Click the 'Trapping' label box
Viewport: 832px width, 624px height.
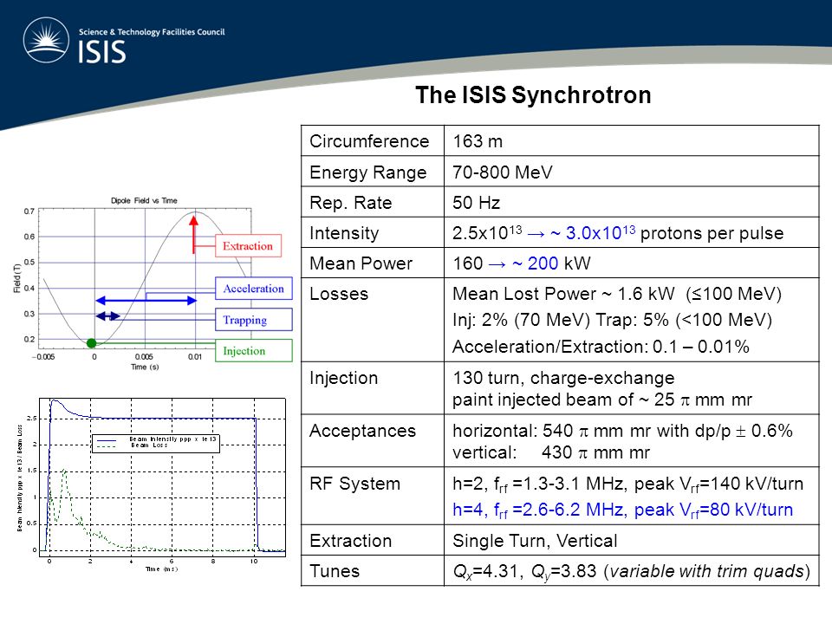coord(254,320)
